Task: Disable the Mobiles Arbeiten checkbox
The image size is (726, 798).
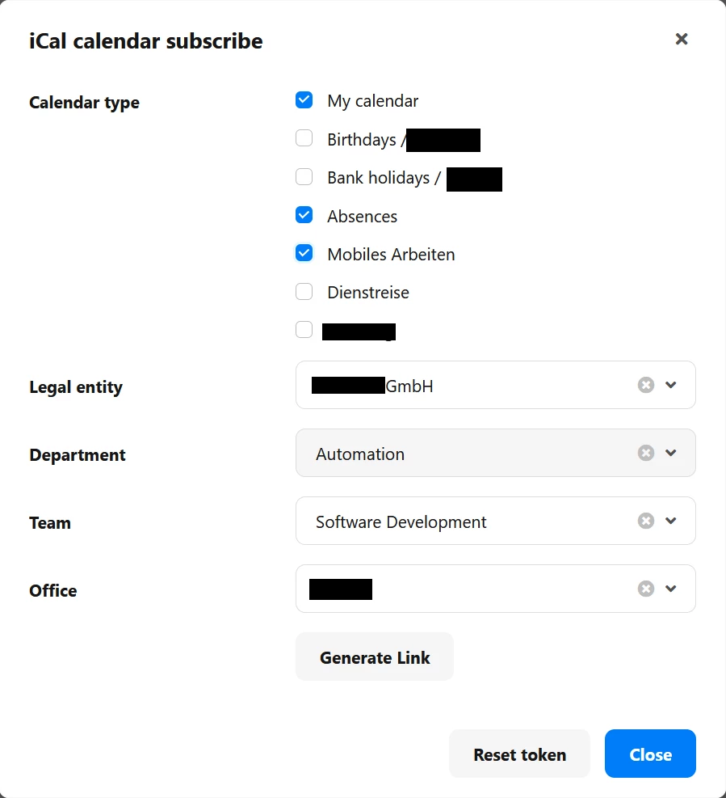Action: [x=304, y=253]
